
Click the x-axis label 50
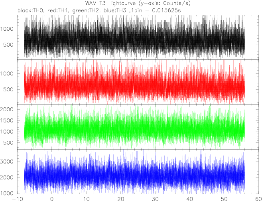pos(224,199)
